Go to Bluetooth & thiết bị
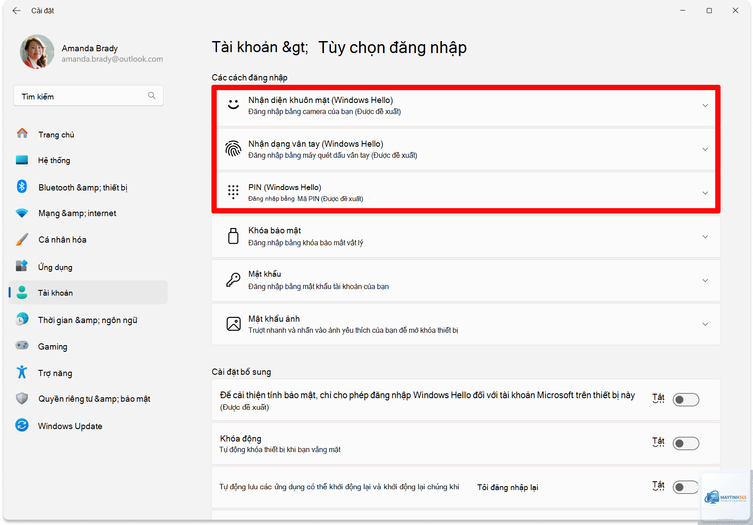The image size is (753, 525). pyautogui.click(x=88, y=187)
